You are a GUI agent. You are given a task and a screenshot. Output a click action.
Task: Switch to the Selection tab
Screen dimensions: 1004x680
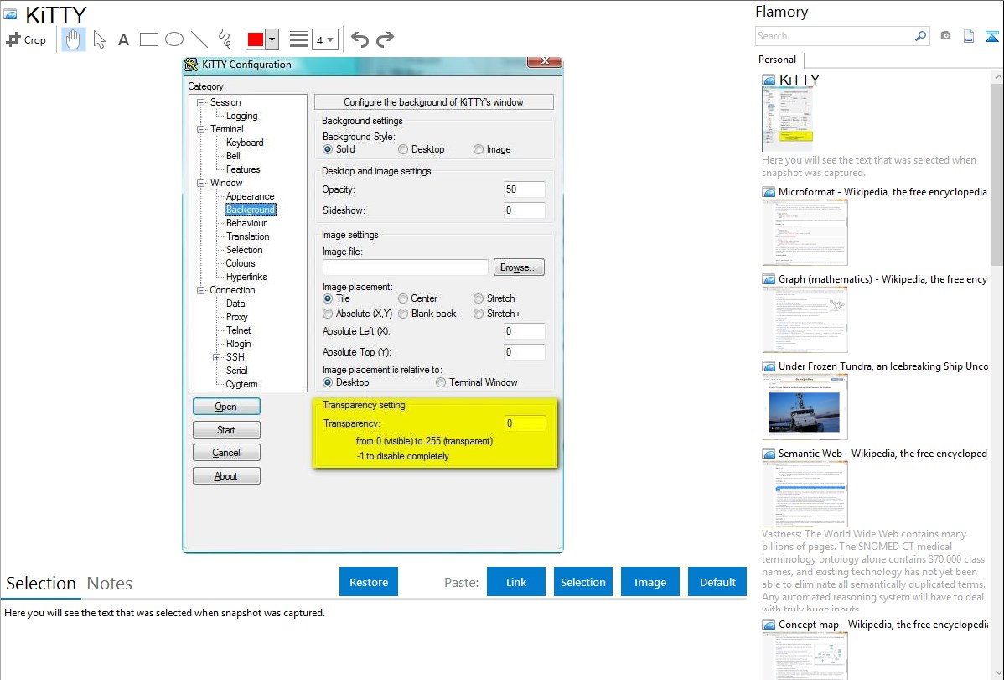41,584
